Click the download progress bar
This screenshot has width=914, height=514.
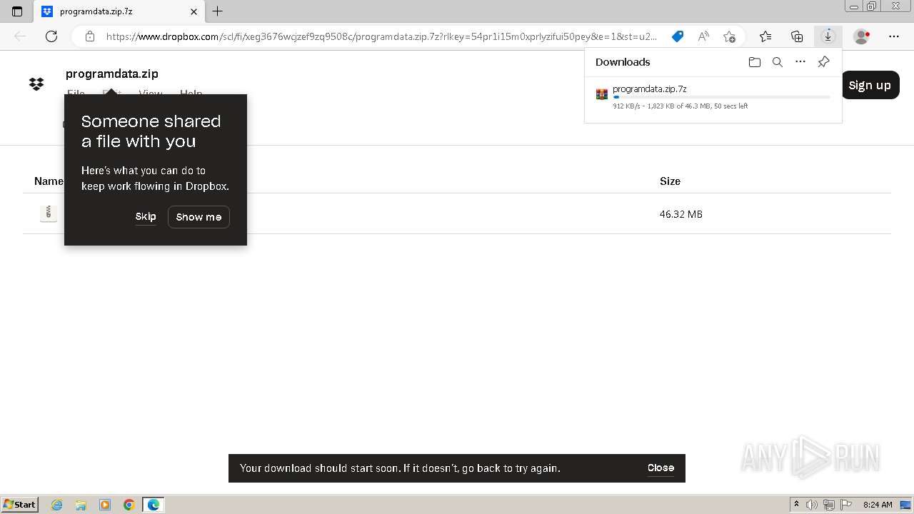tap(721, 97)
